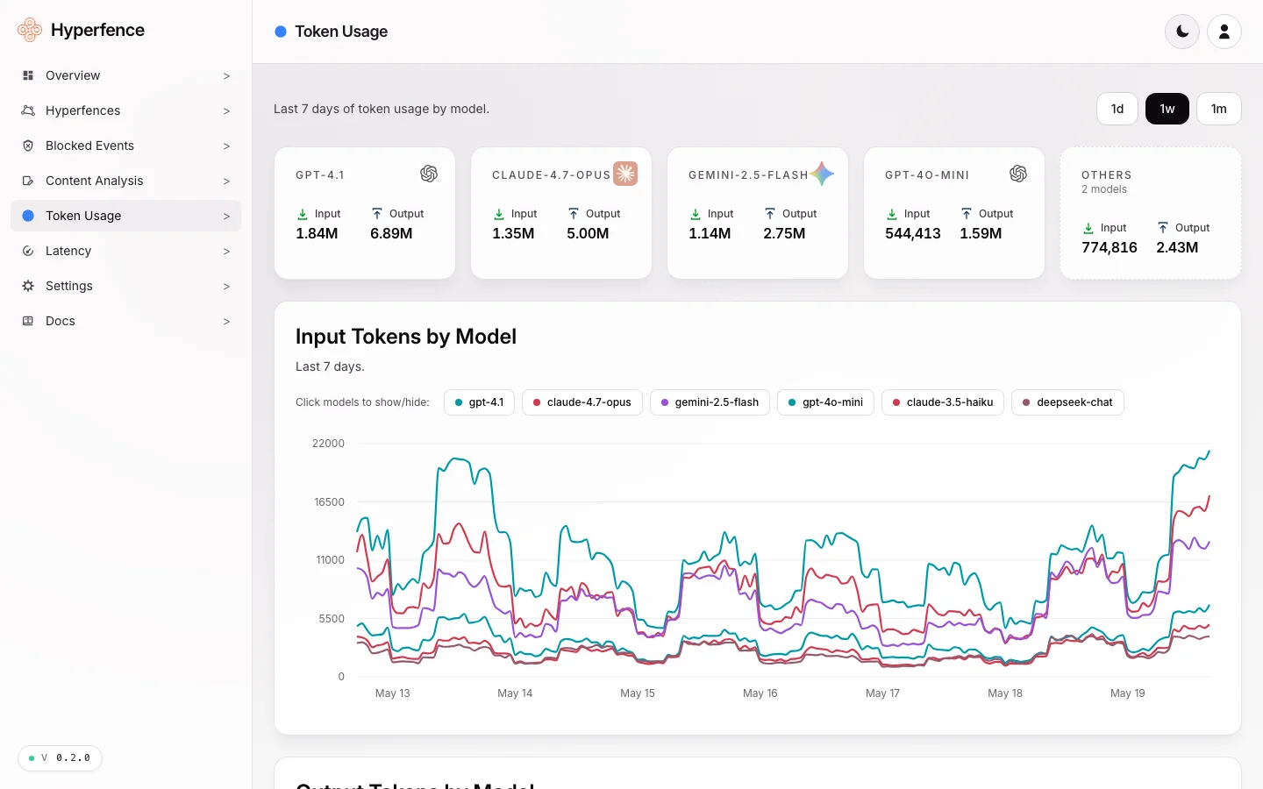The height and width of the screenshot is (789, 1263).
Task: Open the user profile icon
Action: [x=1224, y=32]
